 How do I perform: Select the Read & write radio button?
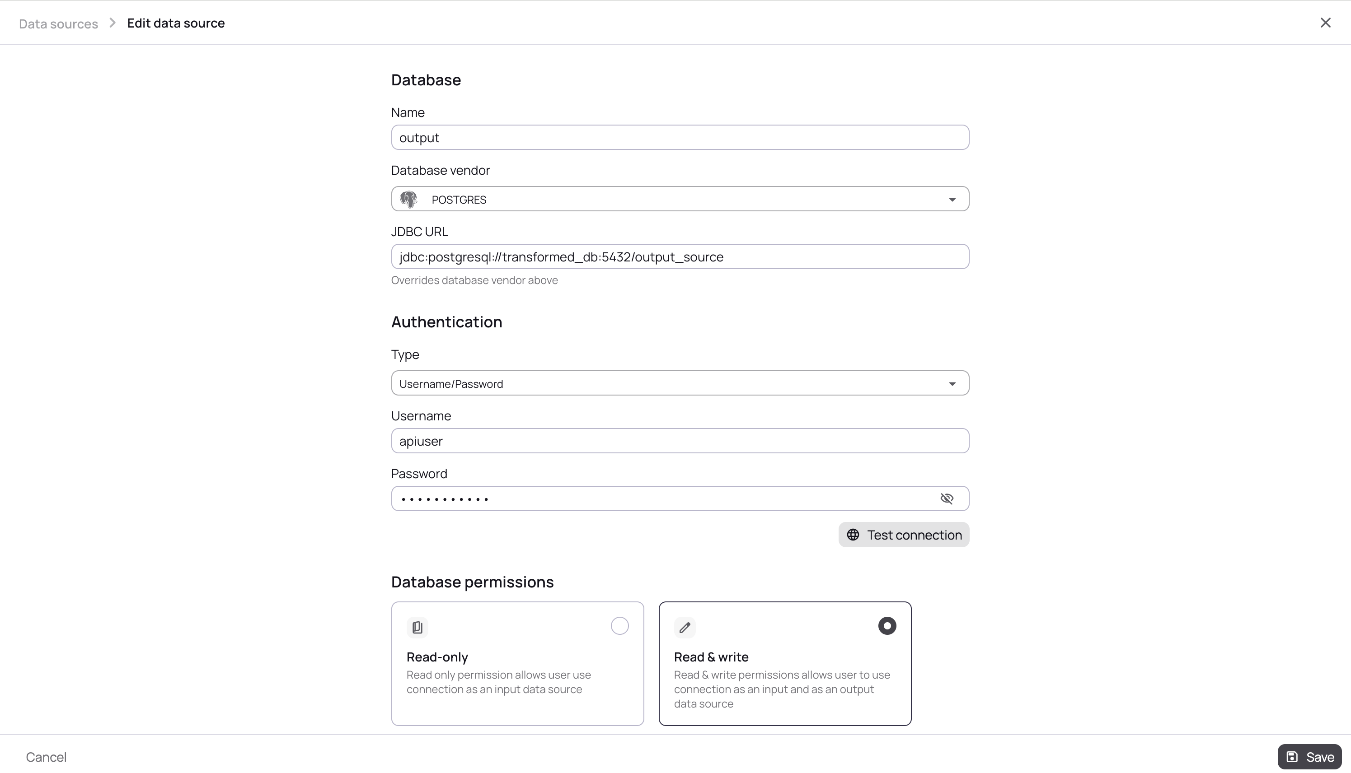point(887,626)
